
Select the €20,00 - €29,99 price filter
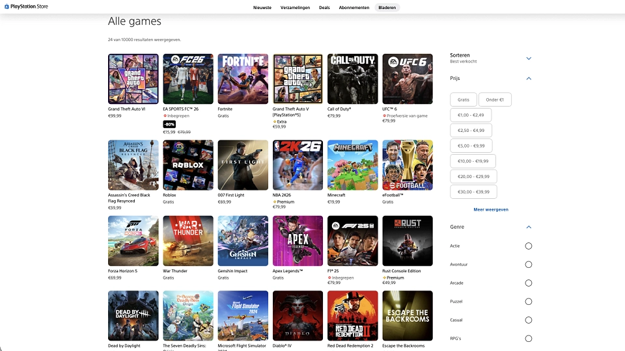point(473,176)
